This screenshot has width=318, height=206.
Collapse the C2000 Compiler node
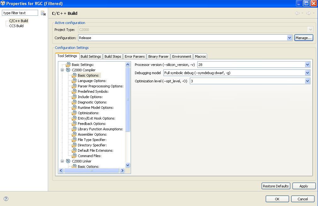62,70
